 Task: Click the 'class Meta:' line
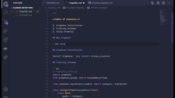click(x=64, y=93)
